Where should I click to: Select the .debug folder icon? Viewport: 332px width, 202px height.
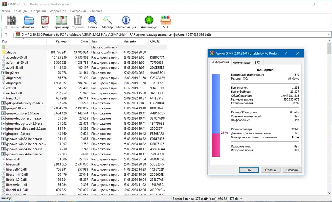click(3, 52)
